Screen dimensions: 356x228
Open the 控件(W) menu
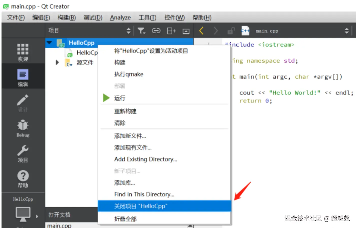[174, 18]
